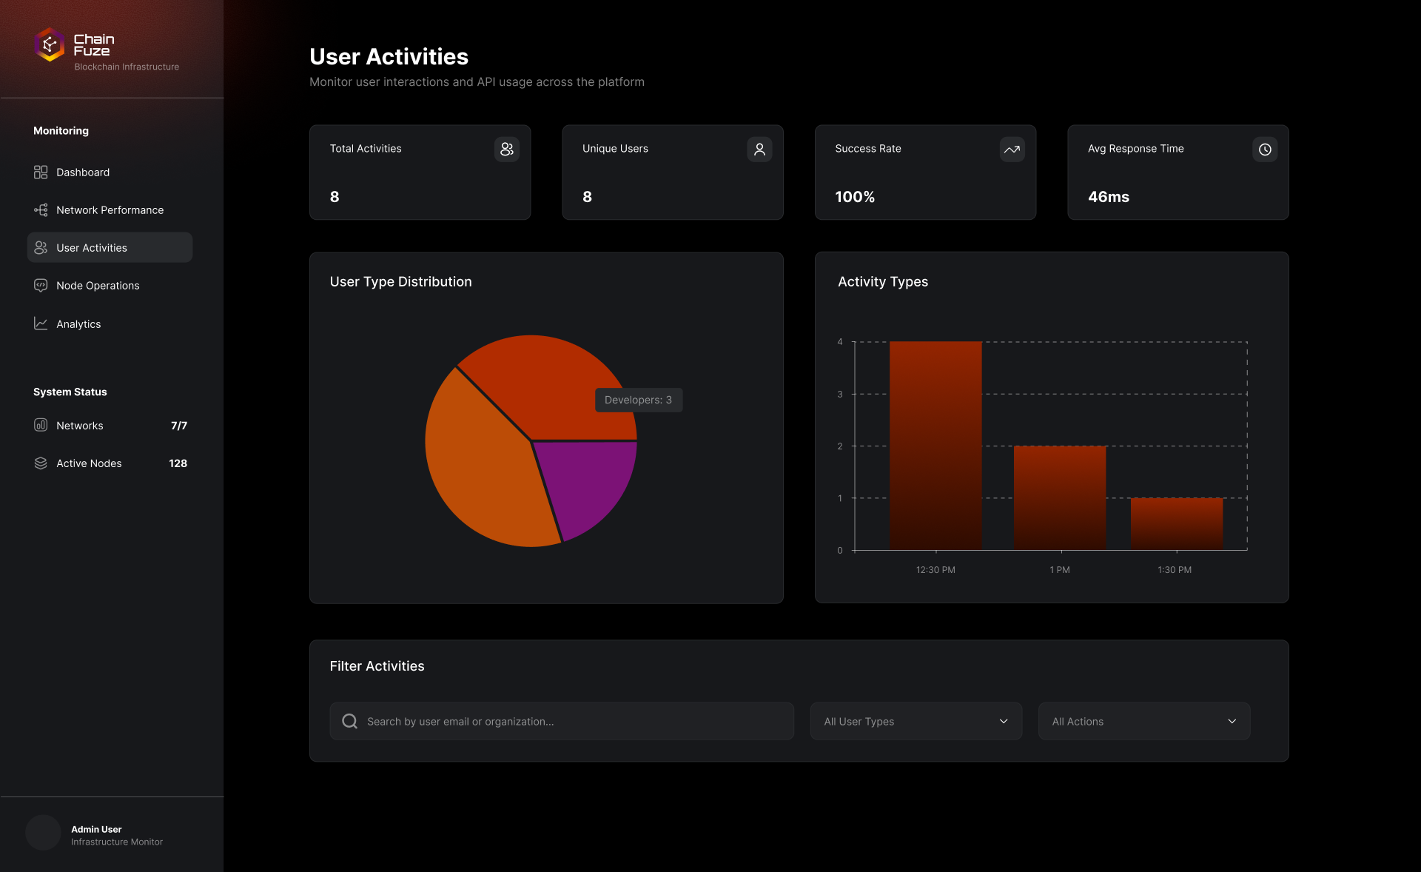Select the Networks status row
The width and height of the screenshot is (1421, 872).
[x=110, y=426]
